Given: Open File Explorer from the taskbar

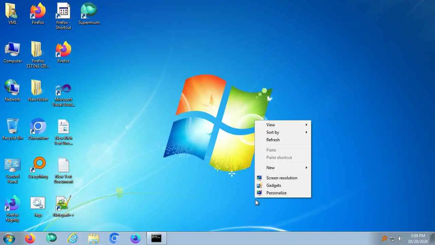Looking at the screenshot, I should pyautogui.click(x=93, y=238).
